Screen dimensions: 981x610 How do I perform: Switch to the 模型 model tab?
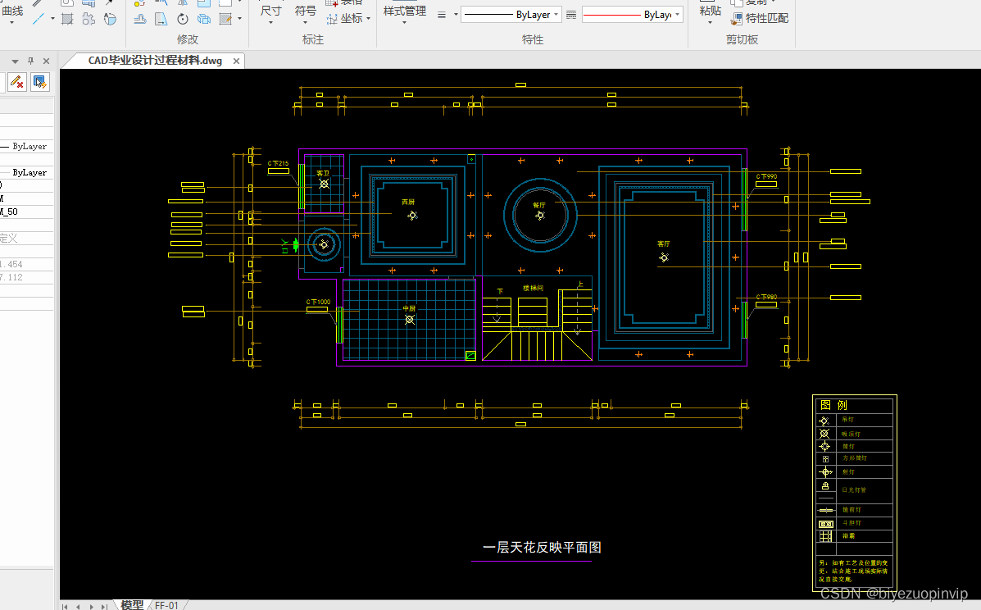[x=132, y=605]
